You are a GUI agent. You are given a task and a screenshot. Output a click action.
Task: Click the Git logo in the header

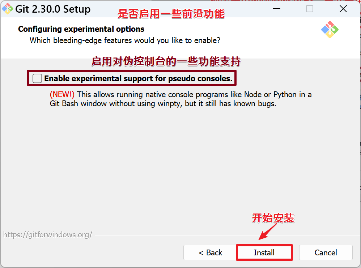330,30
